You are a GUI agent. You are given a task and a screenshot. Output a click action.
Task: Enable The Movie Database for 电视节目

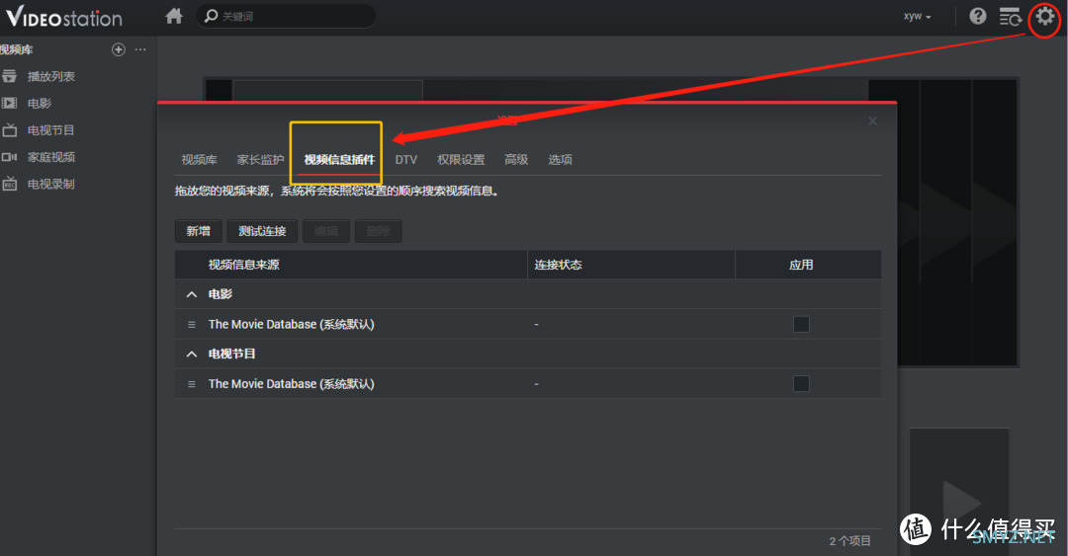click(801, 384)
